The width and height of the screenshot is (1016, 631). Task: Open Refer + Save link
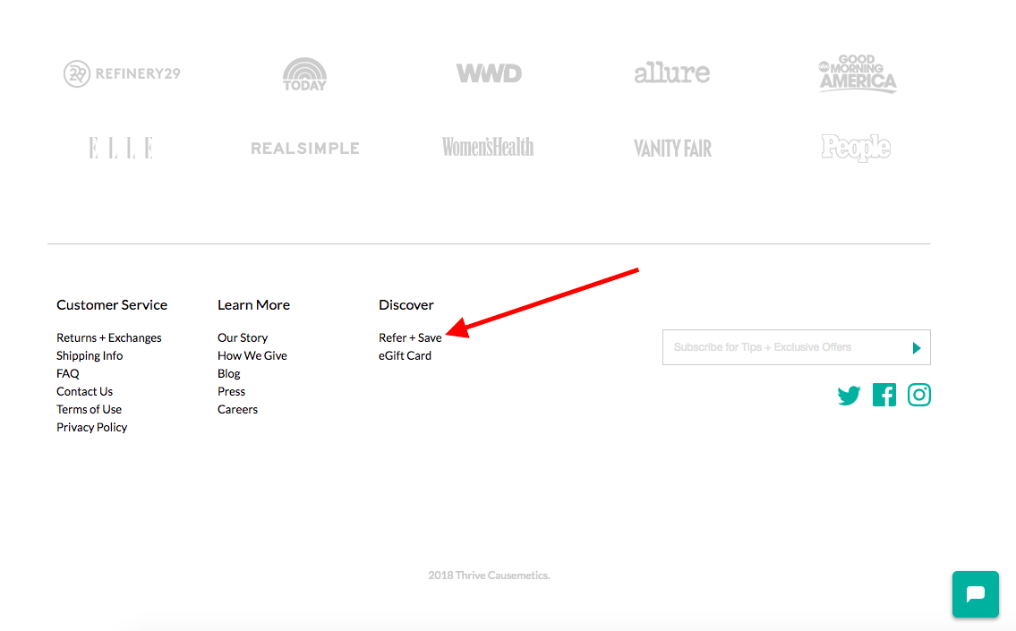410,337
